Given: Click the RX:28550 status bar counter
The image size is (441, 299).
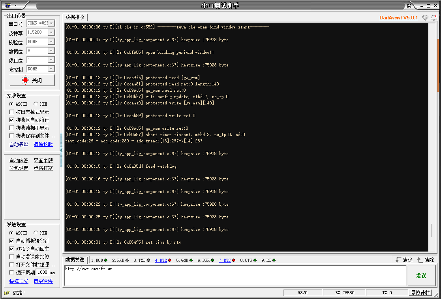Looking at the screenshot, I should [x=345, y=293].
